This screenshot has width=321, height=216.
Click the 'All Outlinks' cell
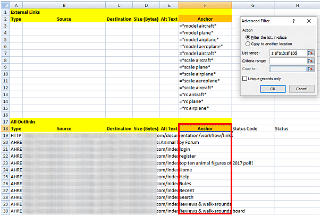coord(23,122)
